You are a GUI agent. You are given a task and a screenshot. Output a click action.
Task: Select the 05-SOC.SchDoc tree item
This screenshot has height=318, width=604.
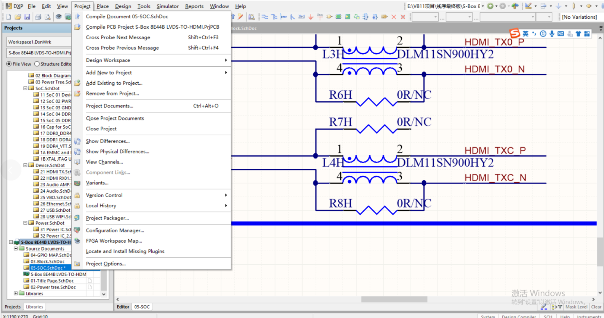click(48, 268)
